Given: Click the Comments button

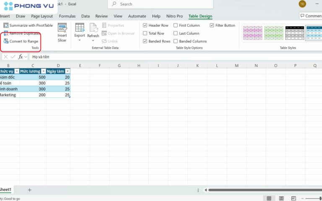Looking at the screenshot, I should 311,16.
